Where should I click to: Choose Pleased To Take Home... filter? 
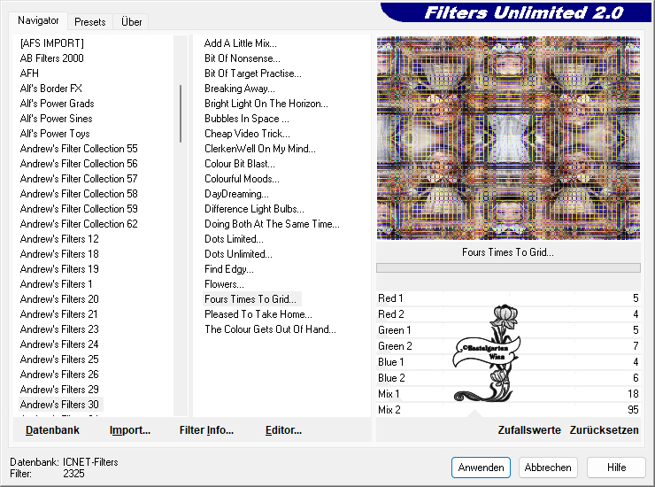click(258, 314)
